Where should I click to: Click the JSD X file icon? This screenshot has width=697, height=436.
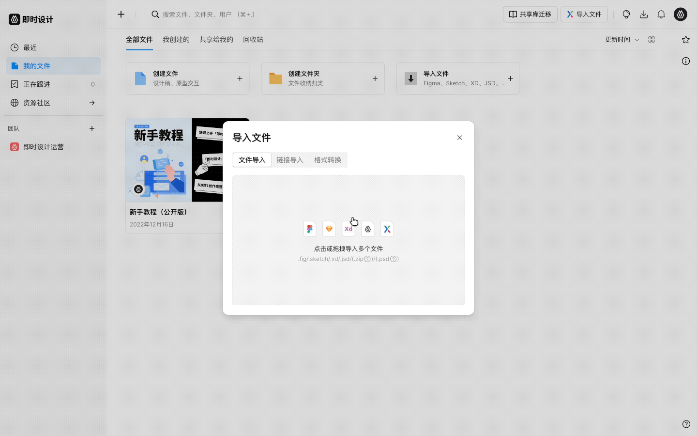[x=387, y=229]
